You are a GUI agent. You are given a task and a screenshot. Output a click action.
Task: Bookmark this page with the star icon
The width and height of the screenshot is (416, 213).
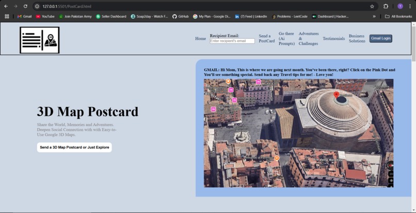tap(372, 6)
